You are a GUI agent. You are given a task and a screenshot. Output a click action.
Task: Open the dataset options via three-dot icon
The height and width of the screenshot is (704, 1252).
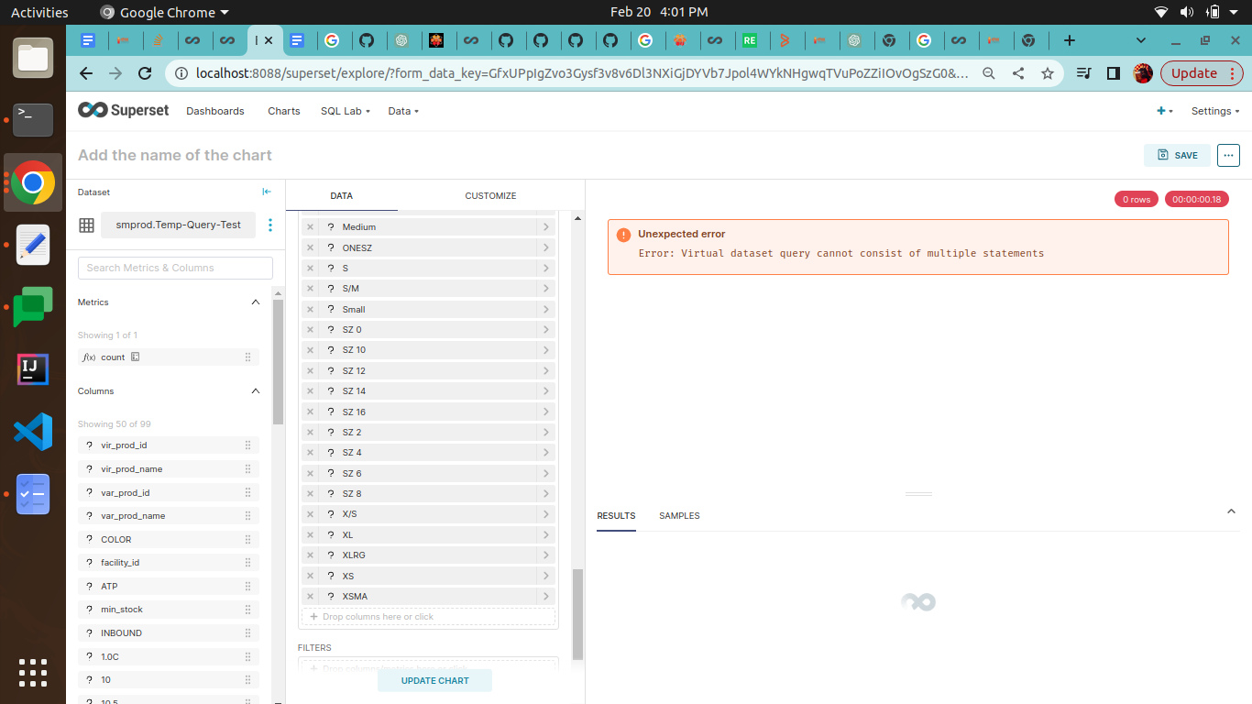[x=270, y=225]
